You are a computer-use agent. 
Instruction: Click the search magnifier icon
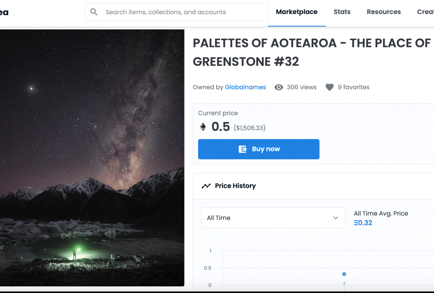[94, 12]
